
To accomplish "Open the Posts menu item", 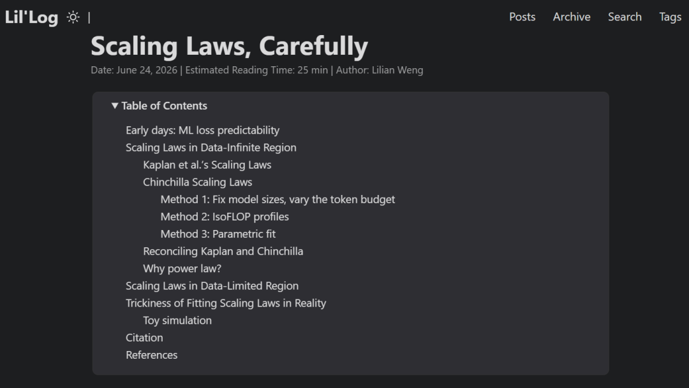I will point(522,17).
